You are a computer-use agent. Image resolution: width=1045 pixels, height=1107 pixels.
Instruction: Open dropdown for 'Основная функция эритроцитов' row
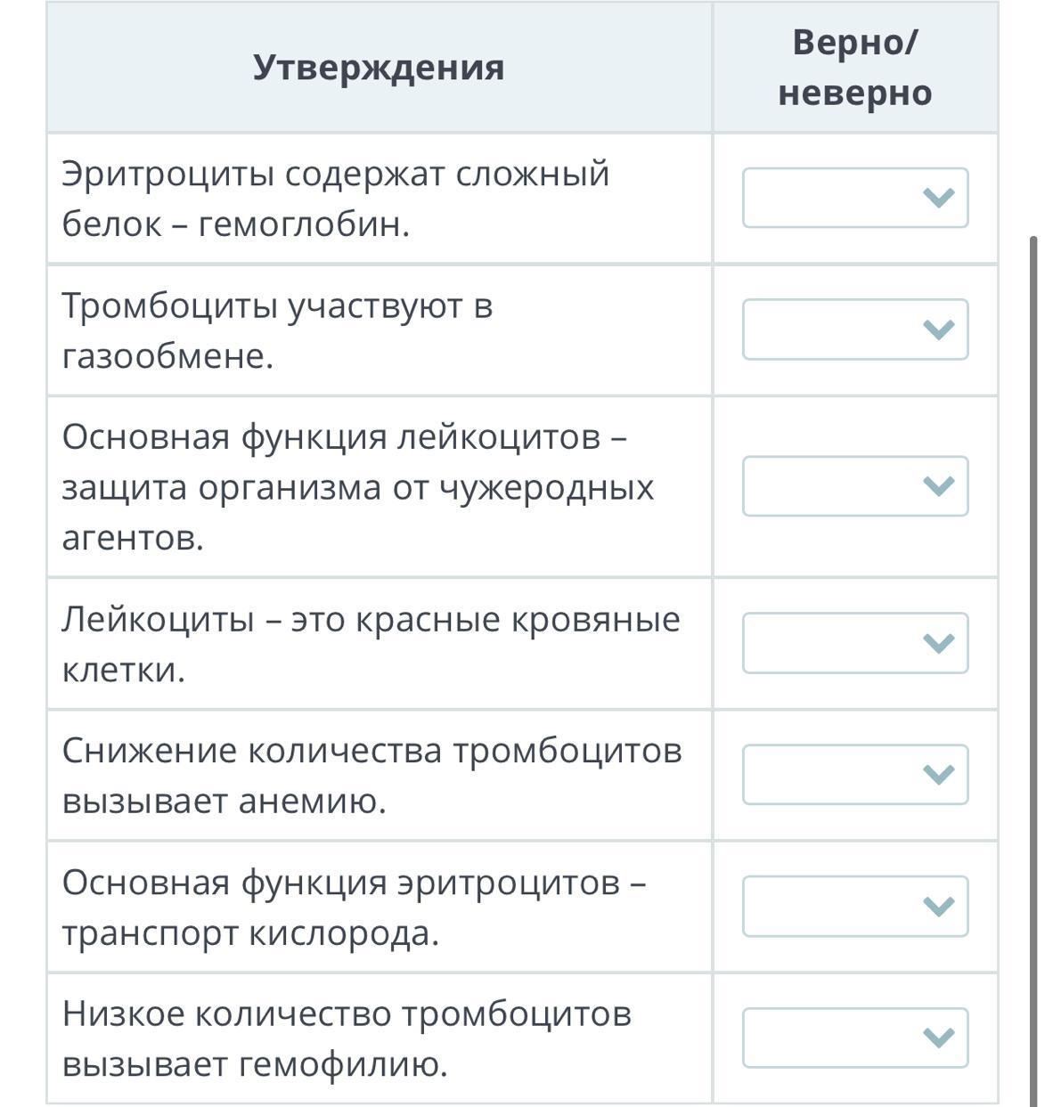tap(854, 907)
